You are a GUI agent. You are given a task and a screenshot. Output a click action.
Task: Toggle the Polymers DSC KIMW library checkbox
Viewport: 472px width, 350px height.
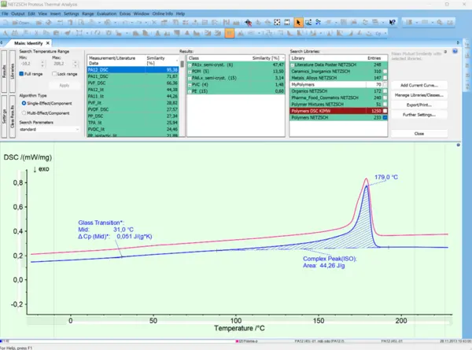pyautogui.click(x=385, y=111)
